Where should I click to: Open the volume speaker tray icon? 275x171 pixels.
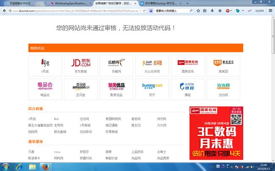tap(252, 167)
